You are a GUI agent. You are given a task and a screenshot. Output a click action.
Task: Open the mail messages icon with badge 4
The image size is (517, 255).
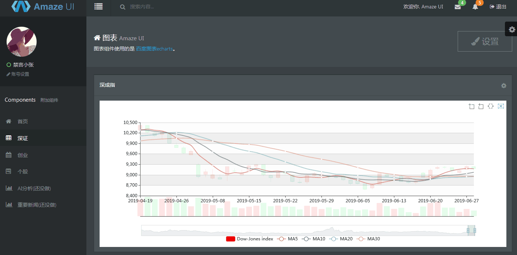[x=458, y=7]
